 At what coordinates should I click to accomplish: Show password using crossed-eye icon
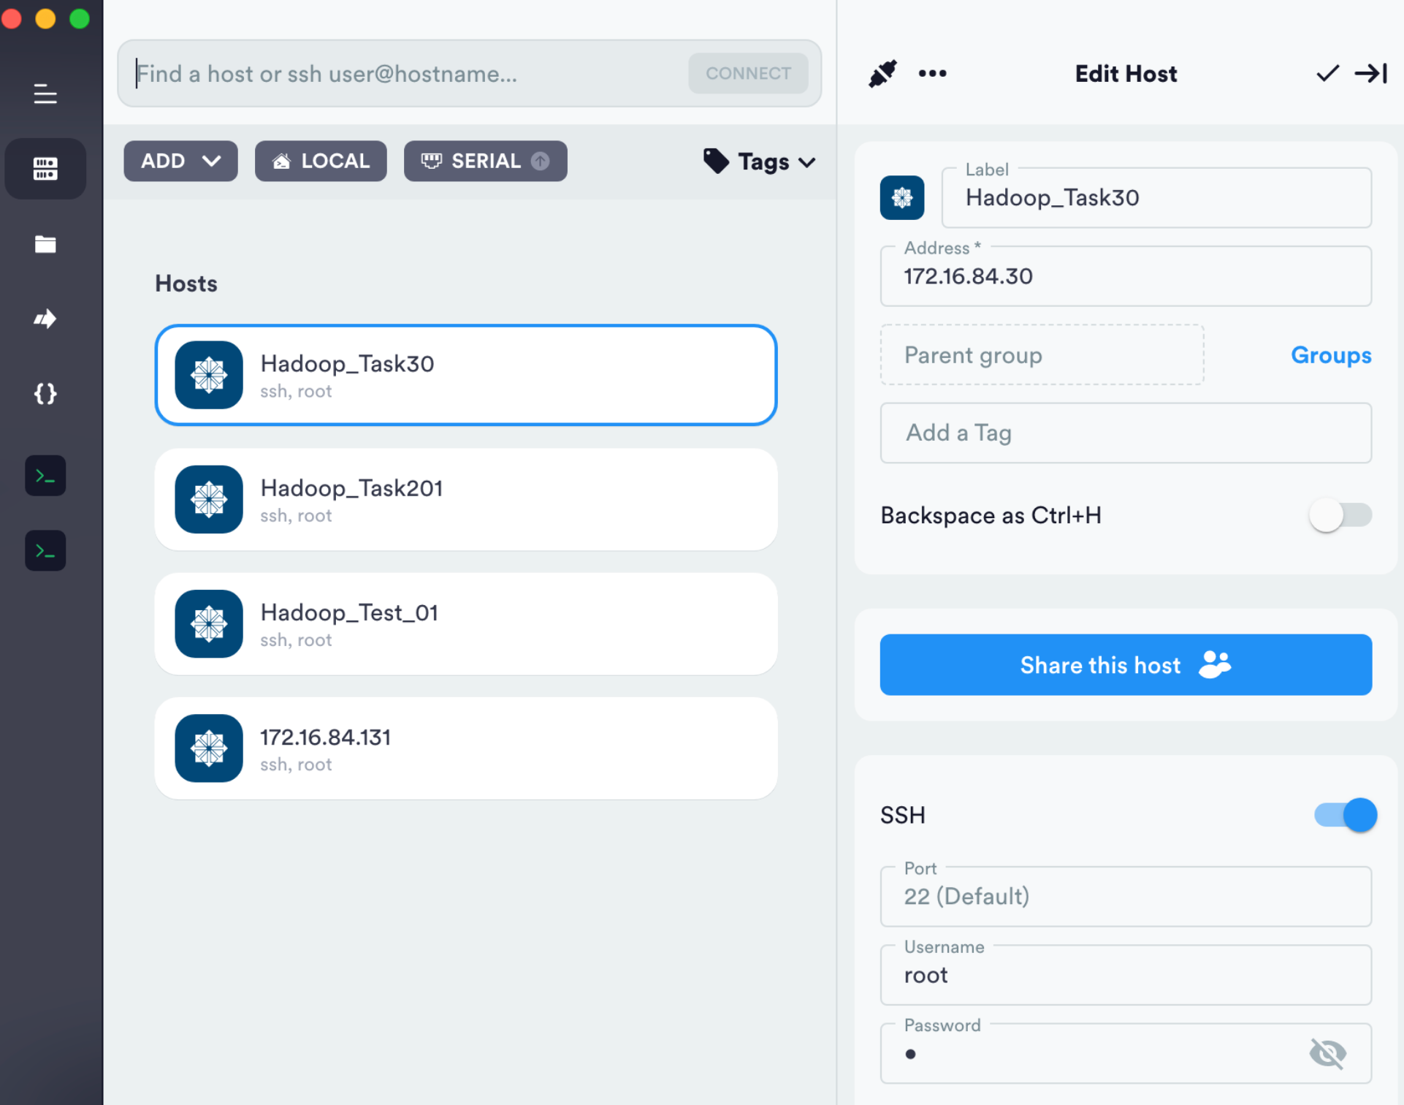click(1327, 1053)
